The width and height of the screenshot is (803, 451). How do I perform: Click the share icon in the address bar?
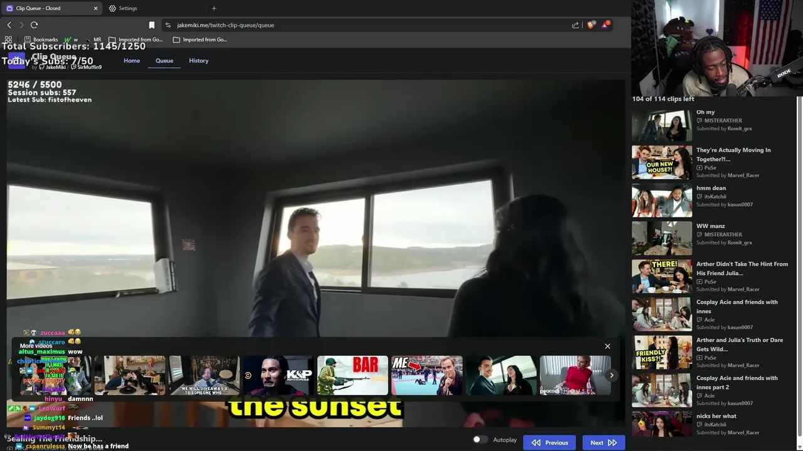(x=575, y=25)
